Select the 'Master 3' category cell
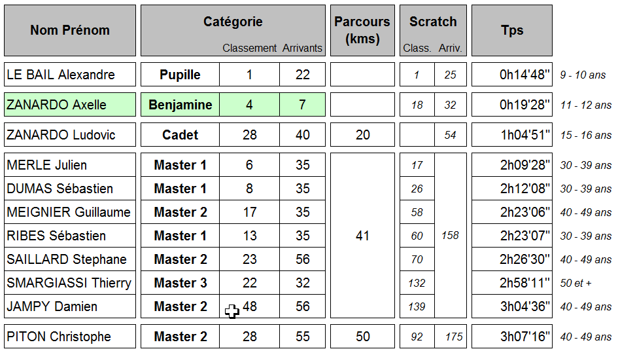This screenshot has height=351, width=618. tap(180, 283)
